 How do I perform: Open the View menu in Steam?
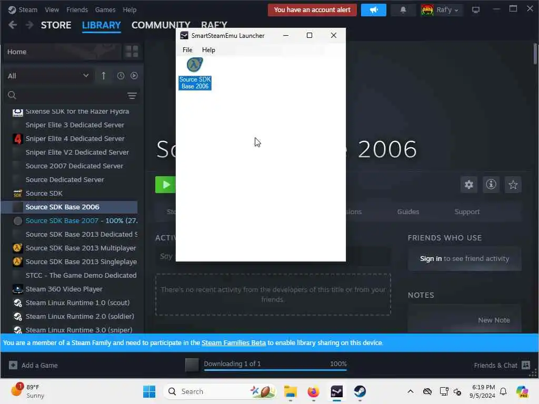(x=52, y=9)
